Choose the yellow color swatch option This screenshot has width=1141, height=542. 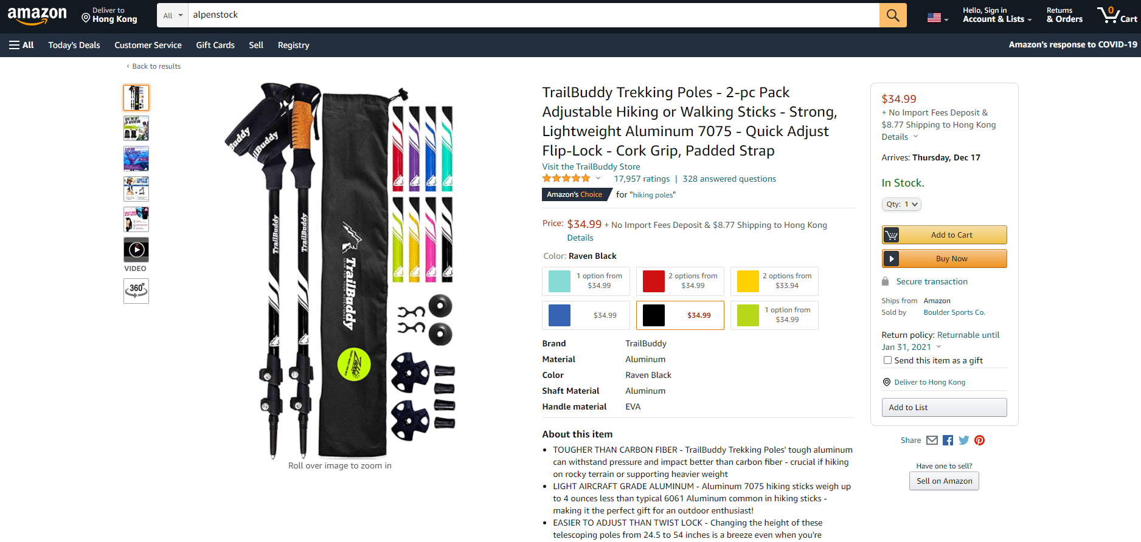tap(774, 281)
